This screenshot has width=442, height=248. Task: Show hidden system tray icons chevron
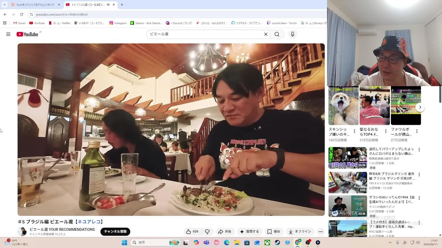click(x=390, y=242)
